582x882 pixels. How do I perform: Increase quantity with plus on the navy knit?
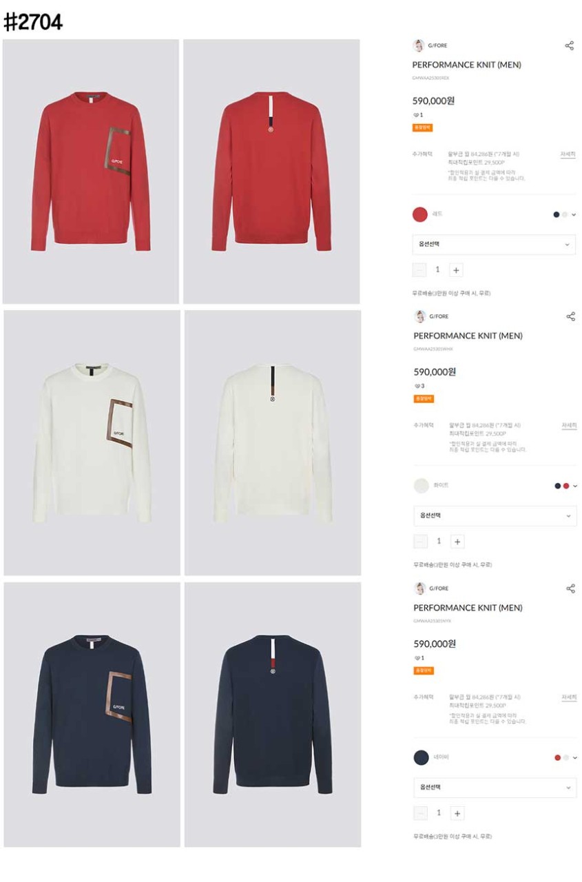(x=457, y=813)
